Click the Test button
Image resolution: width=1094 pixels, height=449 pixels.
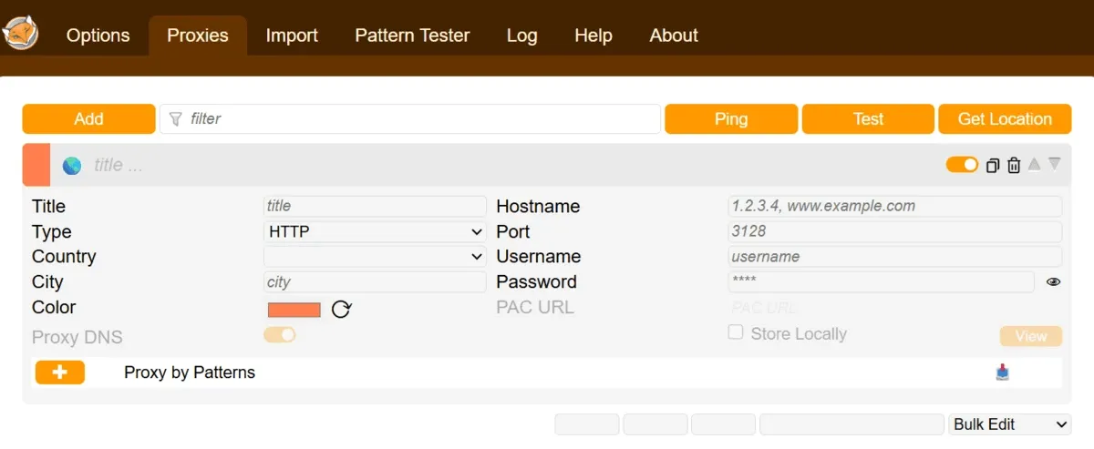pos(868,118)
